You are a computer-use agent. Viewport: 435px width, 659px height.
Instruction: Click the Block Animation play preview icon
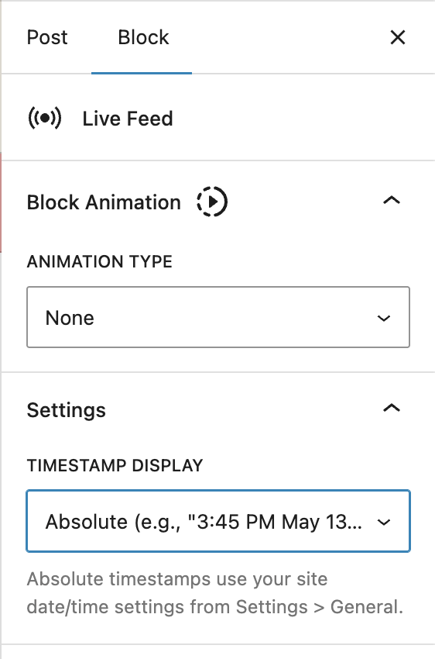(x=212, y=202)
